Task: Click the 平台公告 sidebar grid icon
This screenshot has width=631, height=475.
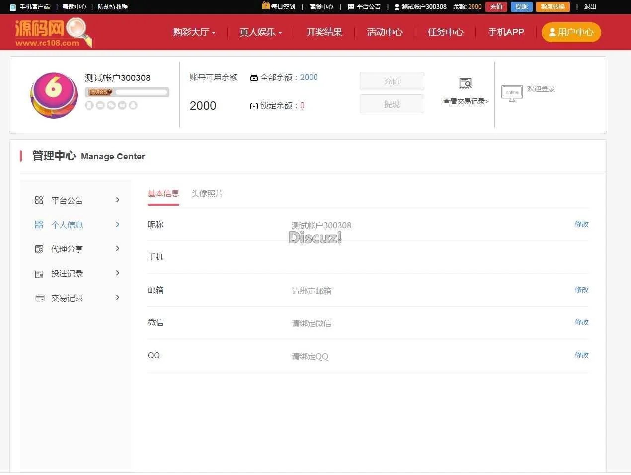Action: tap(39, 200)
